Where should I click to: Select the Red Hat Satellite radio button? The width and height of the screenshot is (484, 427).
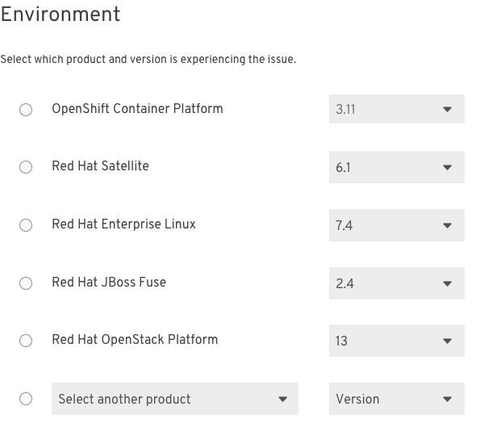(26, 167)
